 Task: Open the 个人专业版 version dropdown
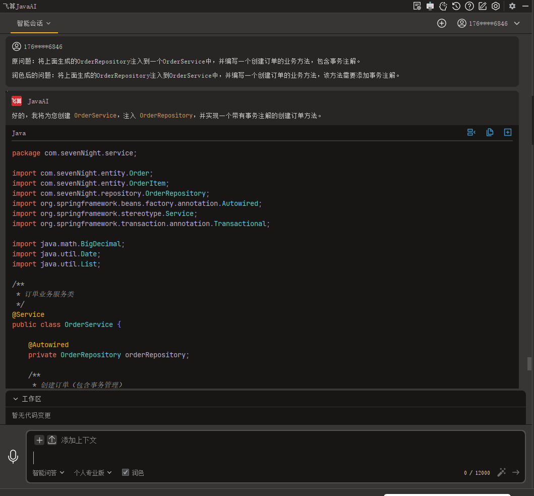point(93,473)
